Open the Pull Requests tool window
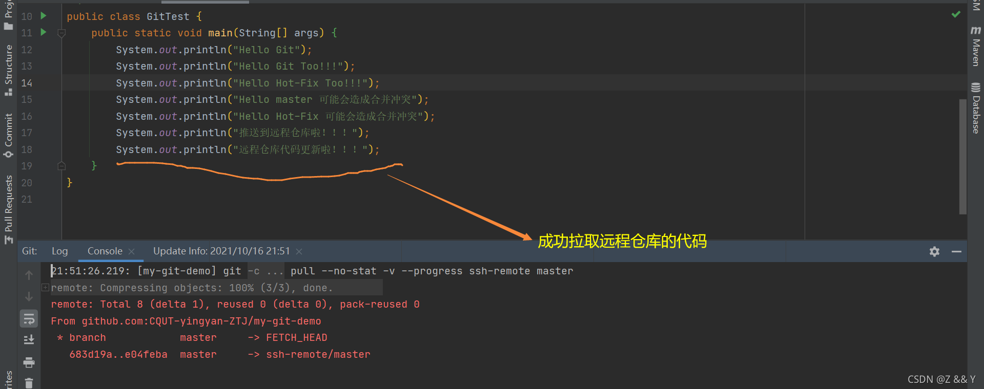The image size is (984, 389). pyautogui.click(x=8, y=209)
